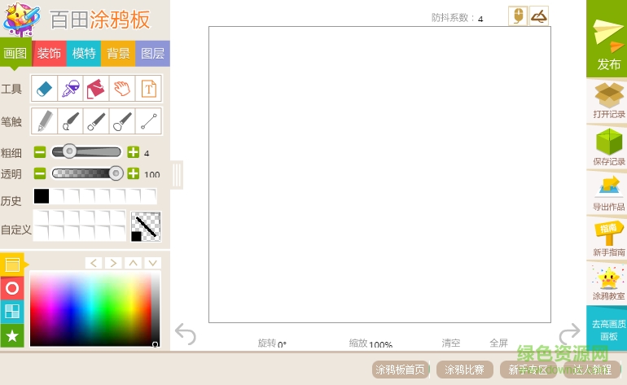The width and height of the screenshot is (627, 385).
Task: Redo the last stroke
Action: coord(569,334)
